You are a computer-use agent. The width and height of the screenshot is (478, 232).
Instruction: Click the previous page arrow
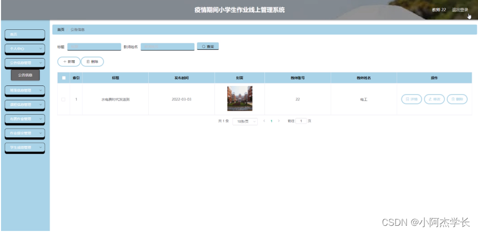coord(264,121)
